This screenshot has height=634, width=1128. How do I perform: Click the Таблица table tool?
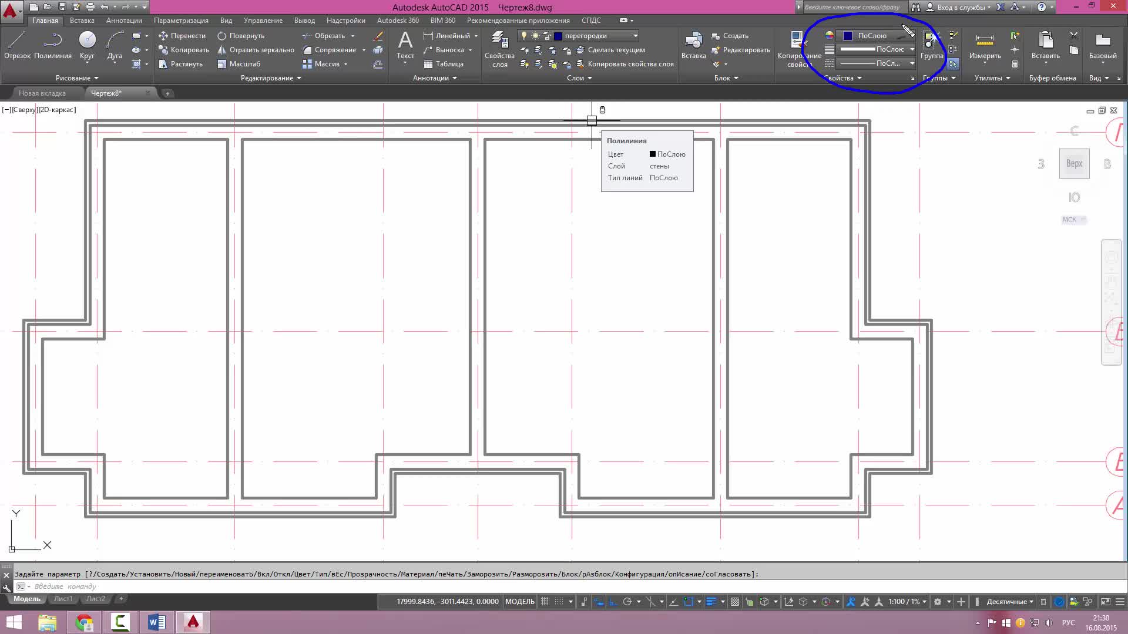444,64
